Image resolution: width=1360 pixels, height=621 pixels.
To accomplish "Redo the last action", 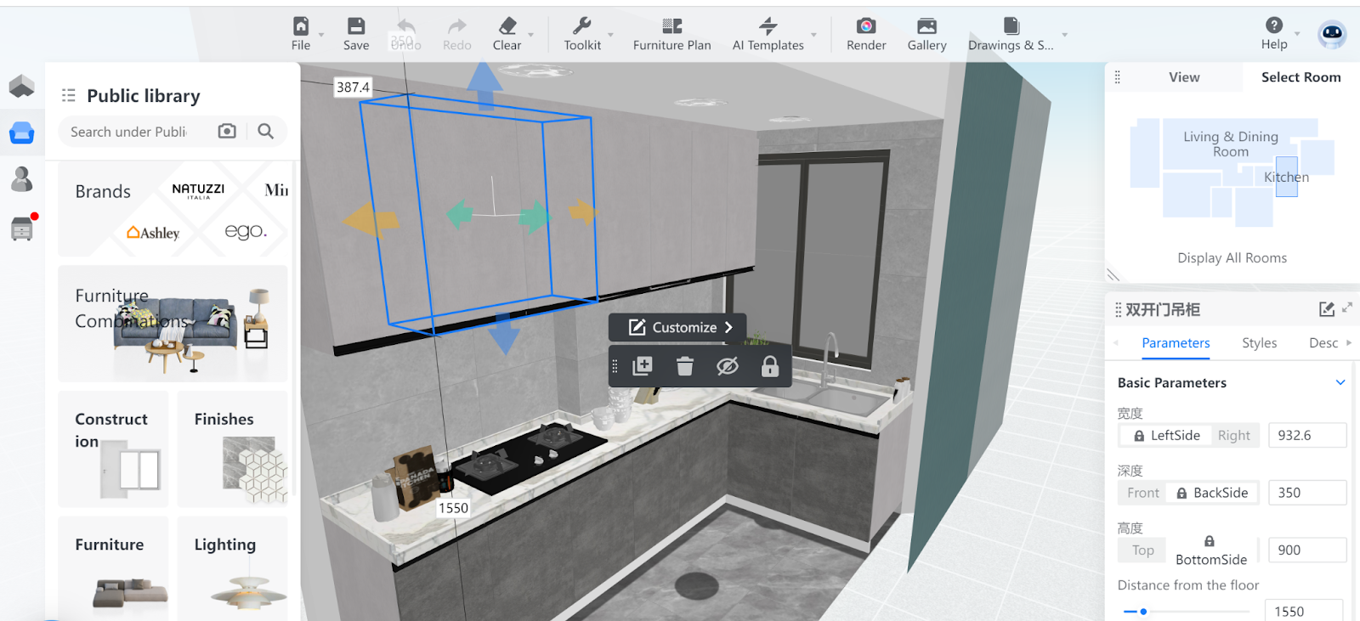I will click(457, 34).
